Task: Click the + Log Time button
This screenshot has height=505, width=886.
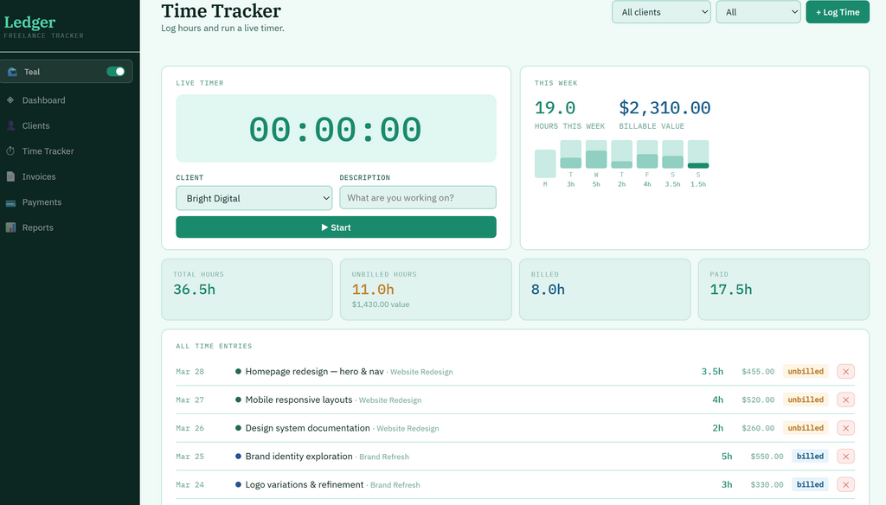Action: click(838, 12)
